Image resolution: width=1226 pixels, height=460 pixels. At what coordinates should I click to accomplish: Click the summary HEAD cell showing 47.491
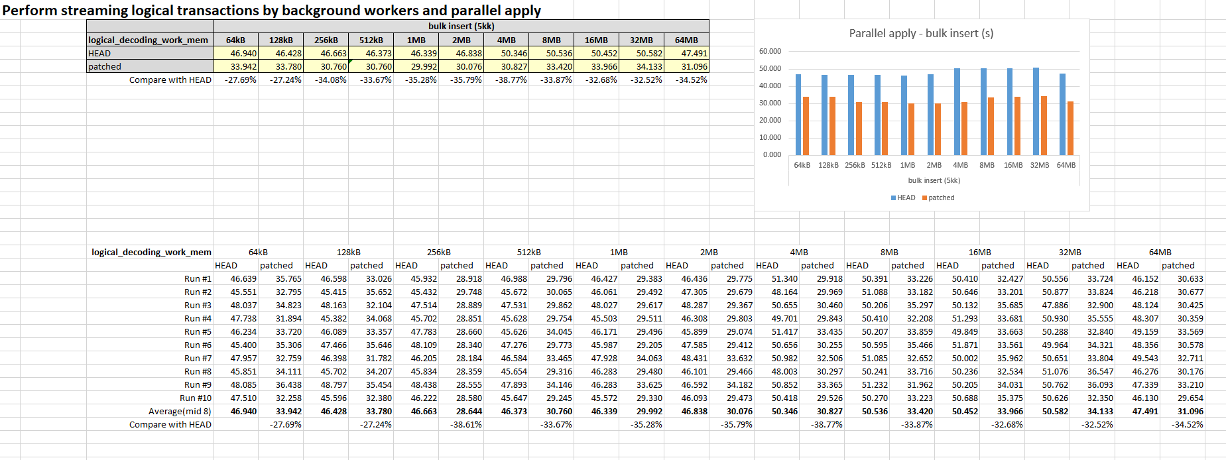[687, 54]
